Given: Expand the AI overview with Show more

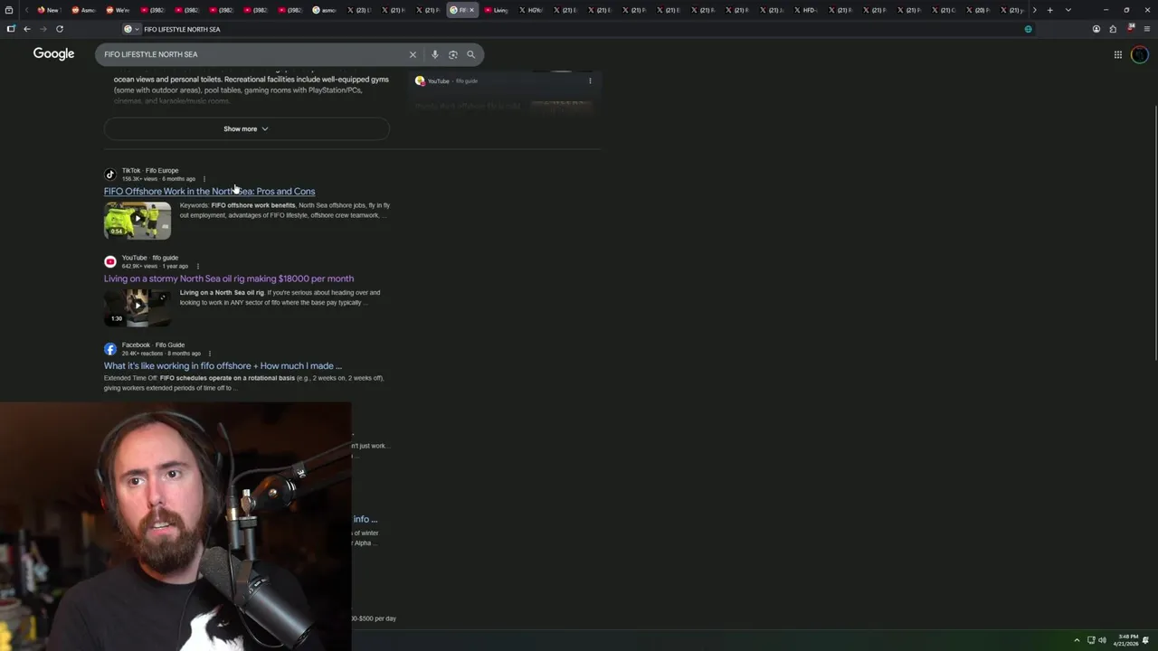Looking at the screenshot, I should coord(246,128).
